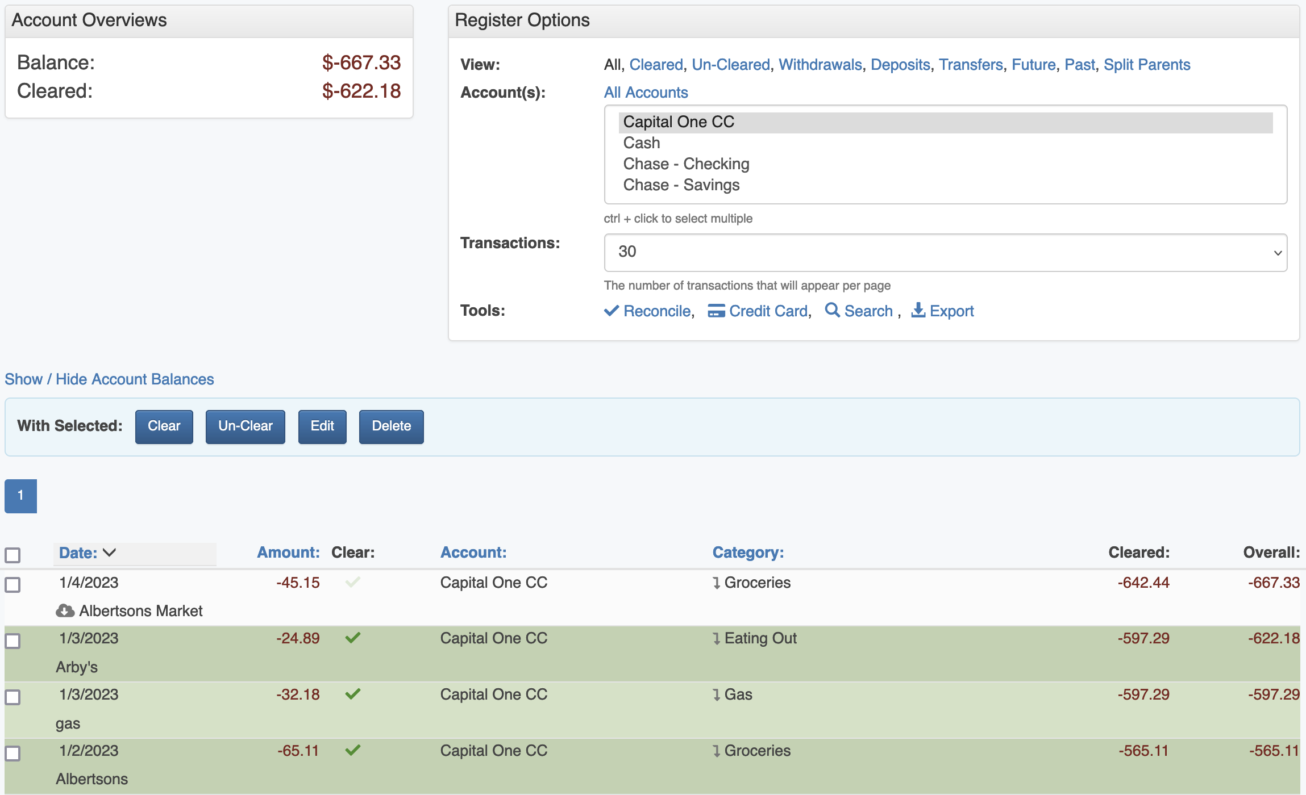Click green cleared checkmark on Arby's transaction
The width and height of the screenshot is (1306, 795).
click(352, 638)
